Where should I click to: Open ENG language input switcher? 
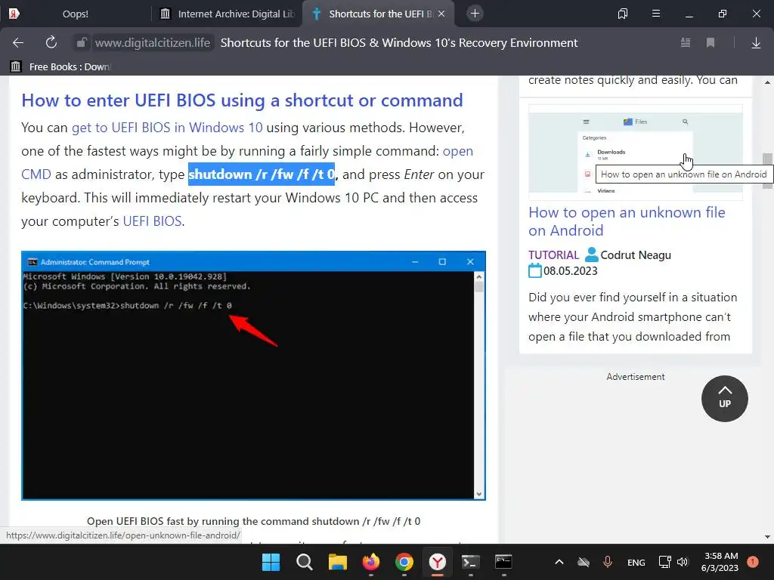[x=636, y=562]
